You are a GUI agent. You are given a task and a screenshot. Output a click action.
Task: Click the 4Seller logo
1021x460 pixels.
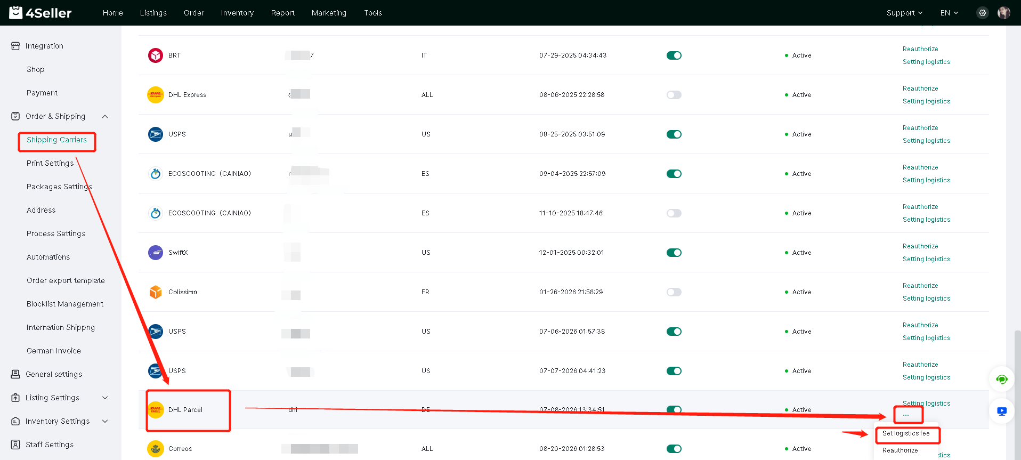pyautogui.click(x=40, y=13)
